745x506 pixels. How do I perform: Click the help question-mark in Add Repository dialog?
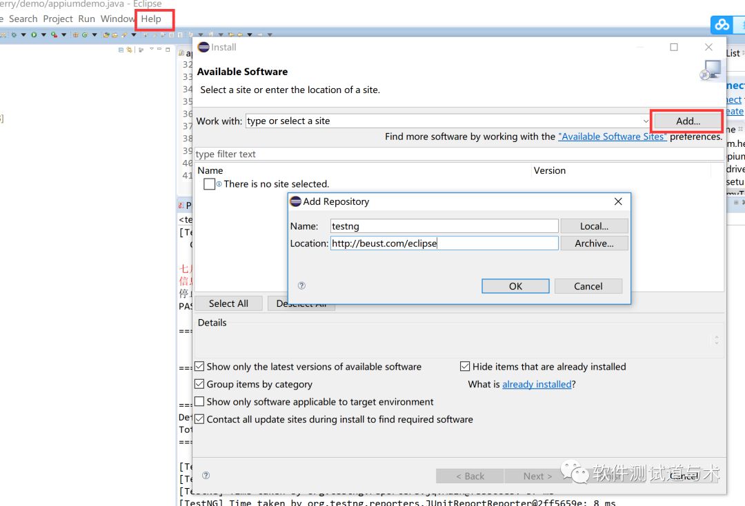pyautogui.click(x=301, y=285)
